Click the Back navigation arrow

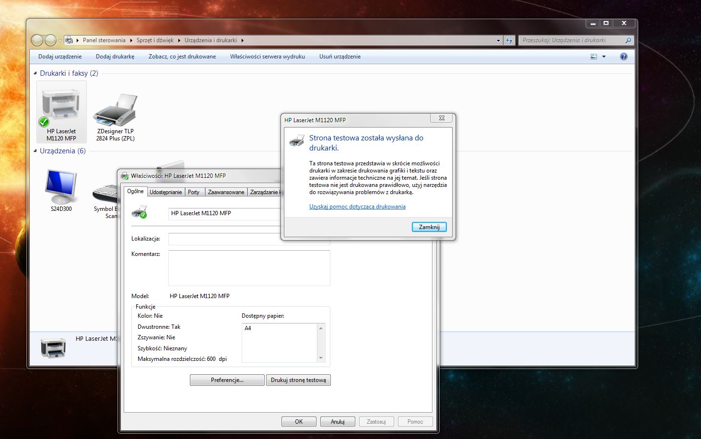click(x=37, y=40)
